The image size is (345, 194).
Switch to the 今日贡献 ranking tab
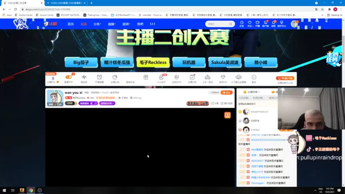point(244,98)
